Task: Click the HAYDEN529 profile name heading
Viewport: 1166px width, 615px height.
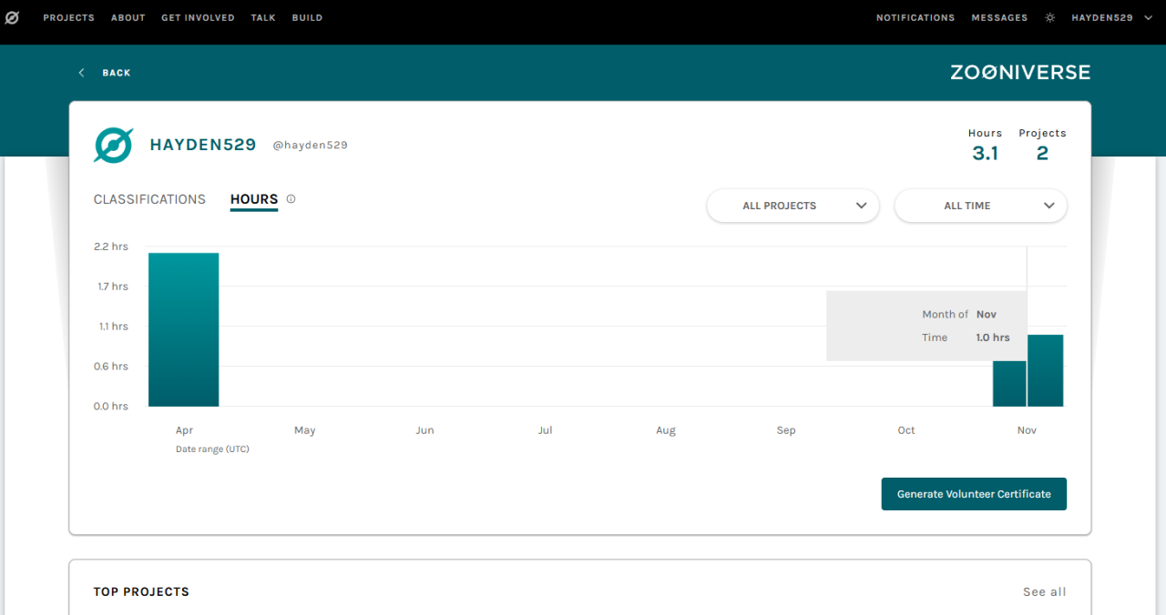Action: pyautogui.click(x=203, y=145)
